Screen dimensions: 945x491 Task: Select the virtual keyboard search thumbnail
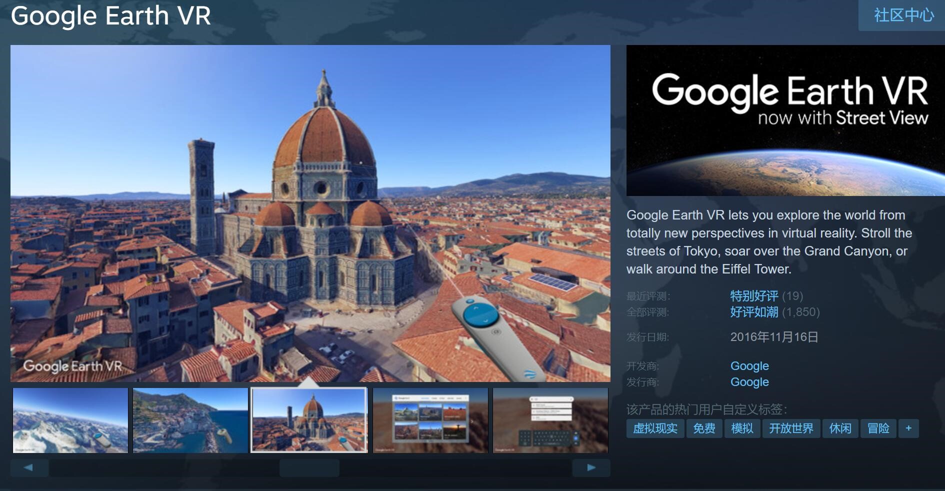coord(550,420)
